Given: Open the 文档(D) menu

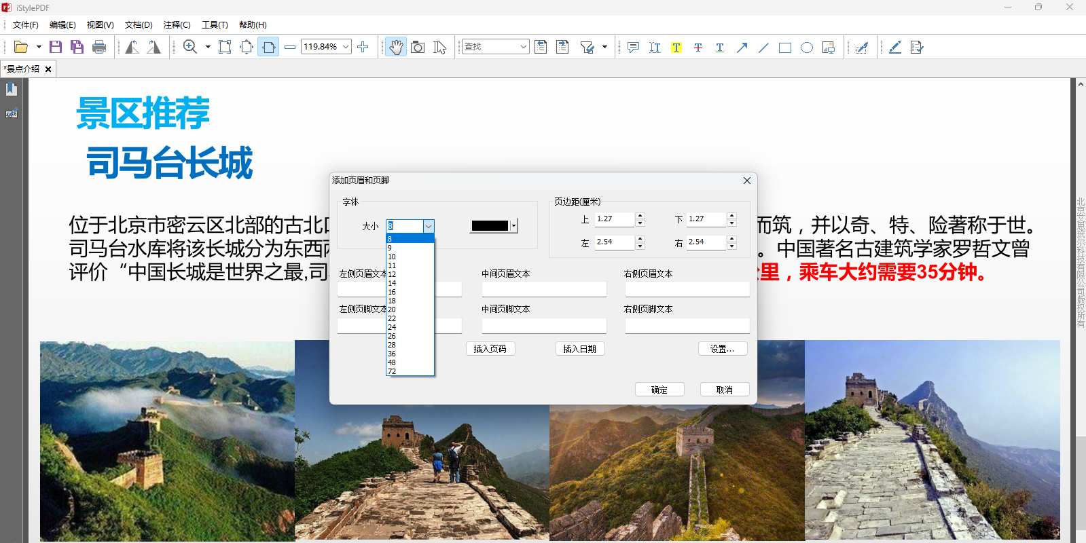Looking at the screenshot, I should [139, 25].
